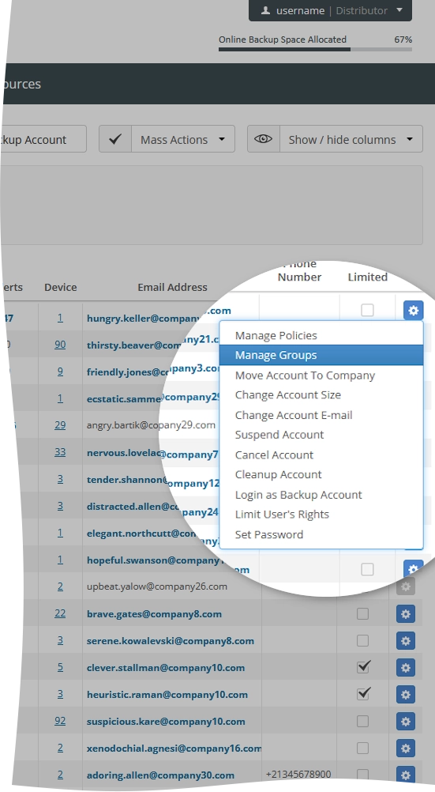
Task: Open device count 90 for thirsty.beaver
Action: pyautogui.click(x=60, y=345)
